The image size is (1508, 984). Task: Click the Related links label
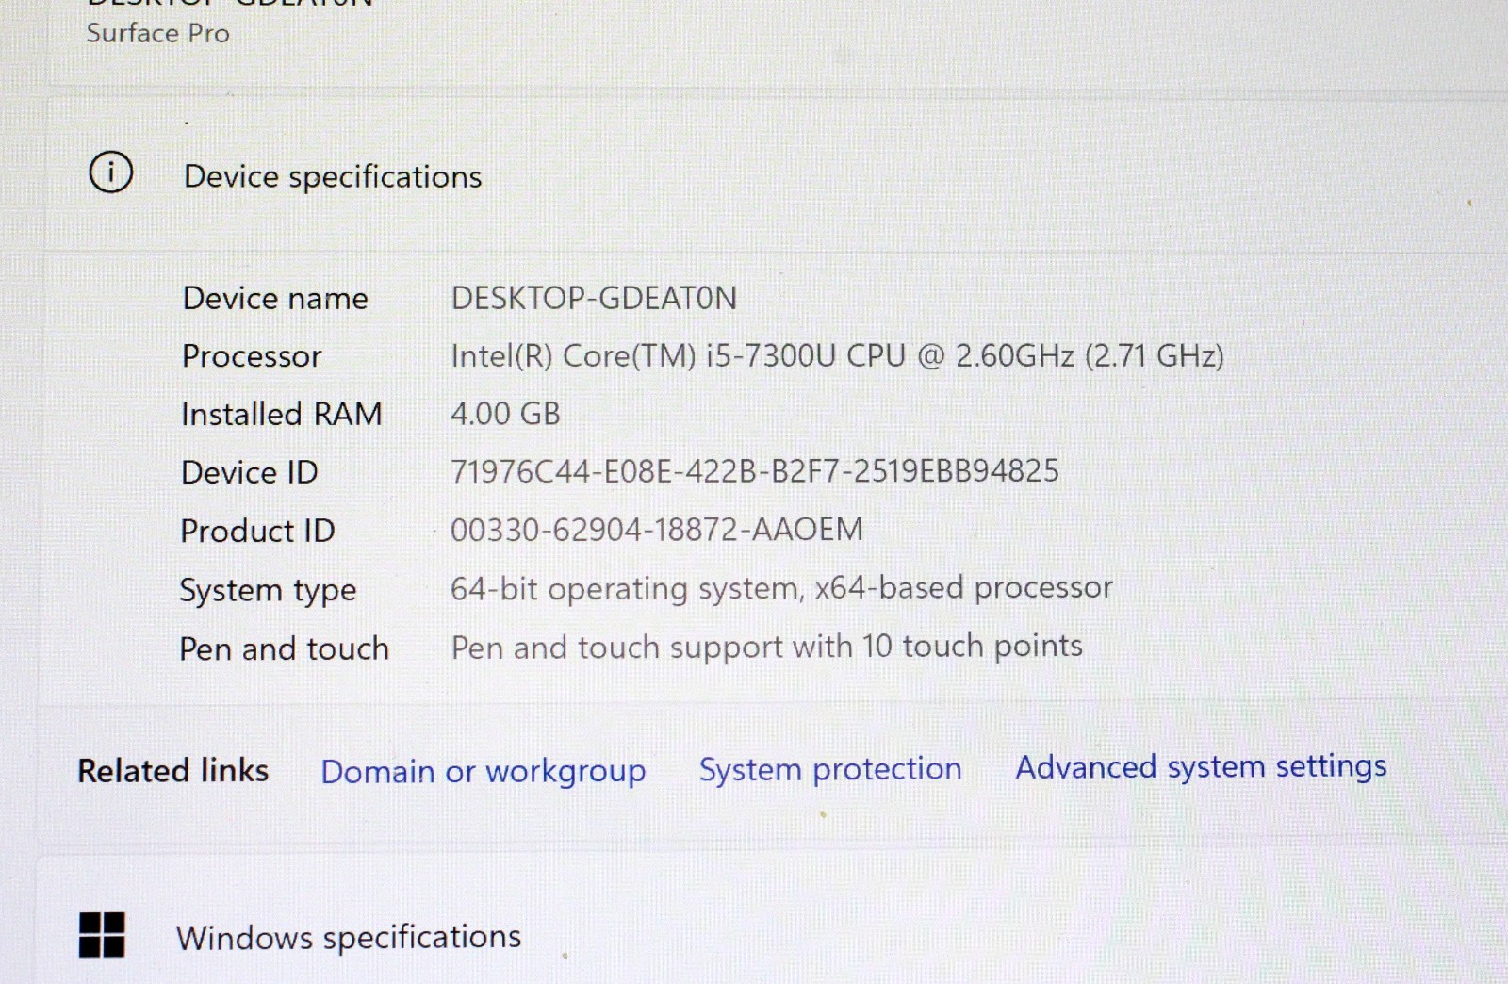coord(172,771)
